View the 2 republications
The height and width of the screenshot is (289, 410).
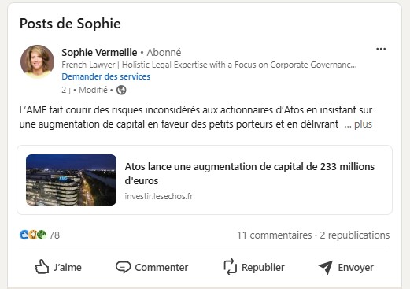click(355, 235)
